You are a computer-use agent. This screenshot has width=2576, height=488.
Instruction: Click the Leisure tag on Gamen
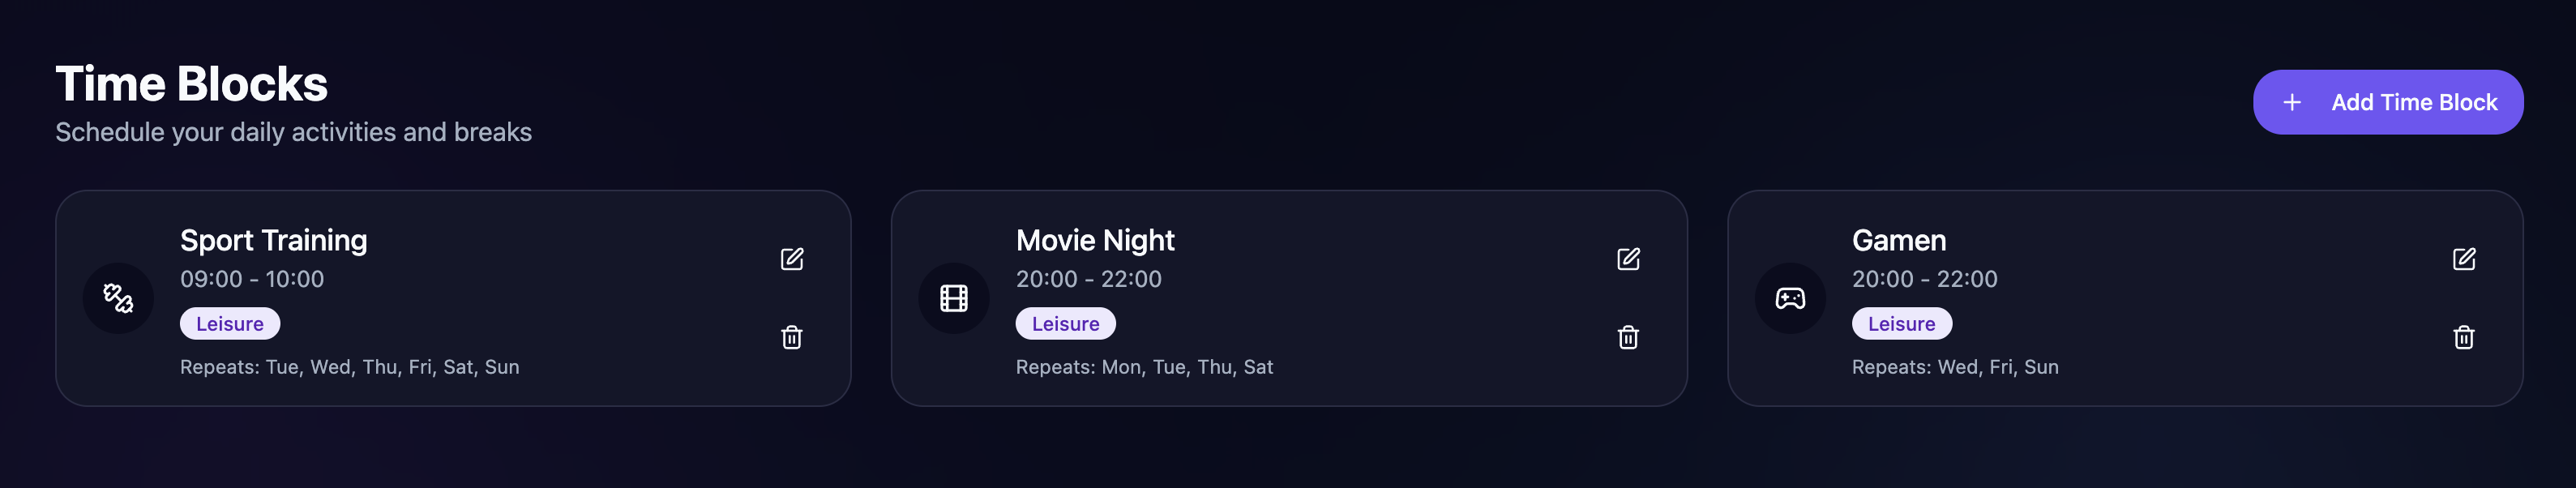pos(1902,324)
